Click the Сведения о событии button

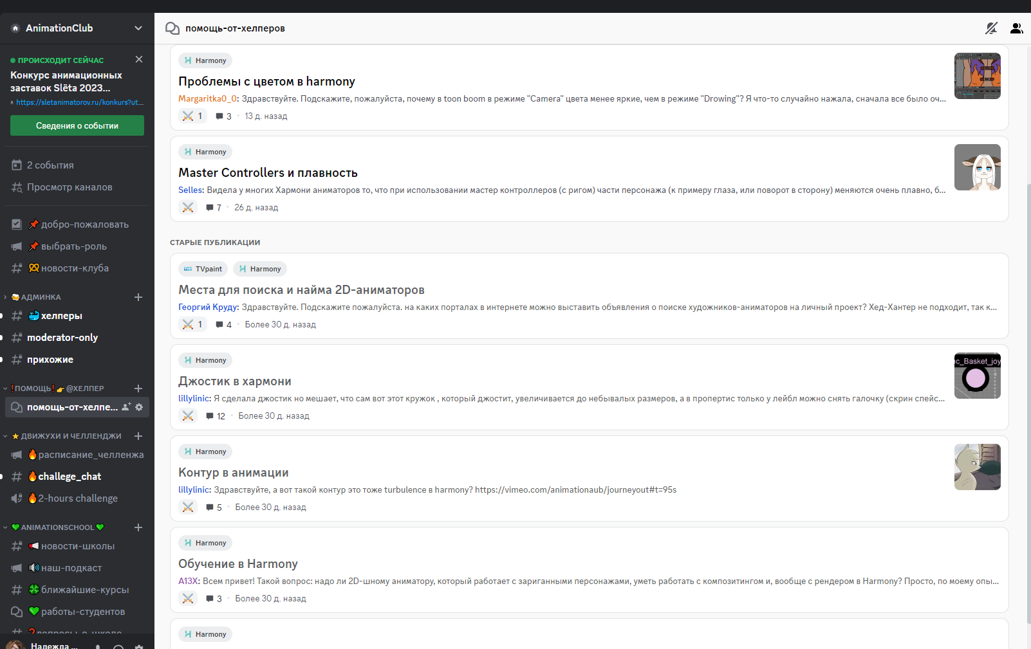(x=77, y=125)
